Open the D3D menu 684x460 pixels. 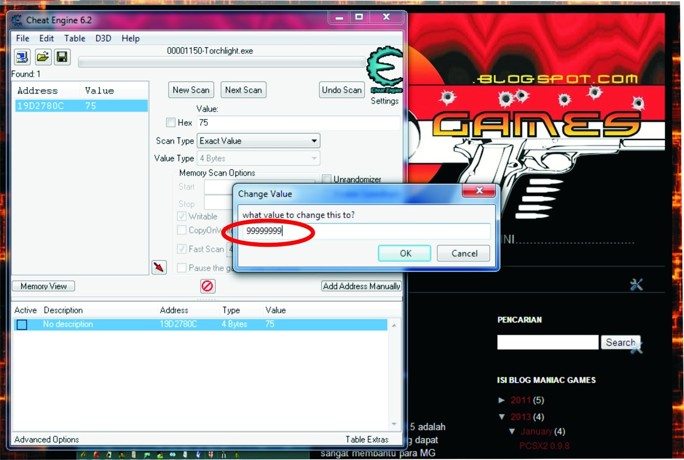coord(103,38)
